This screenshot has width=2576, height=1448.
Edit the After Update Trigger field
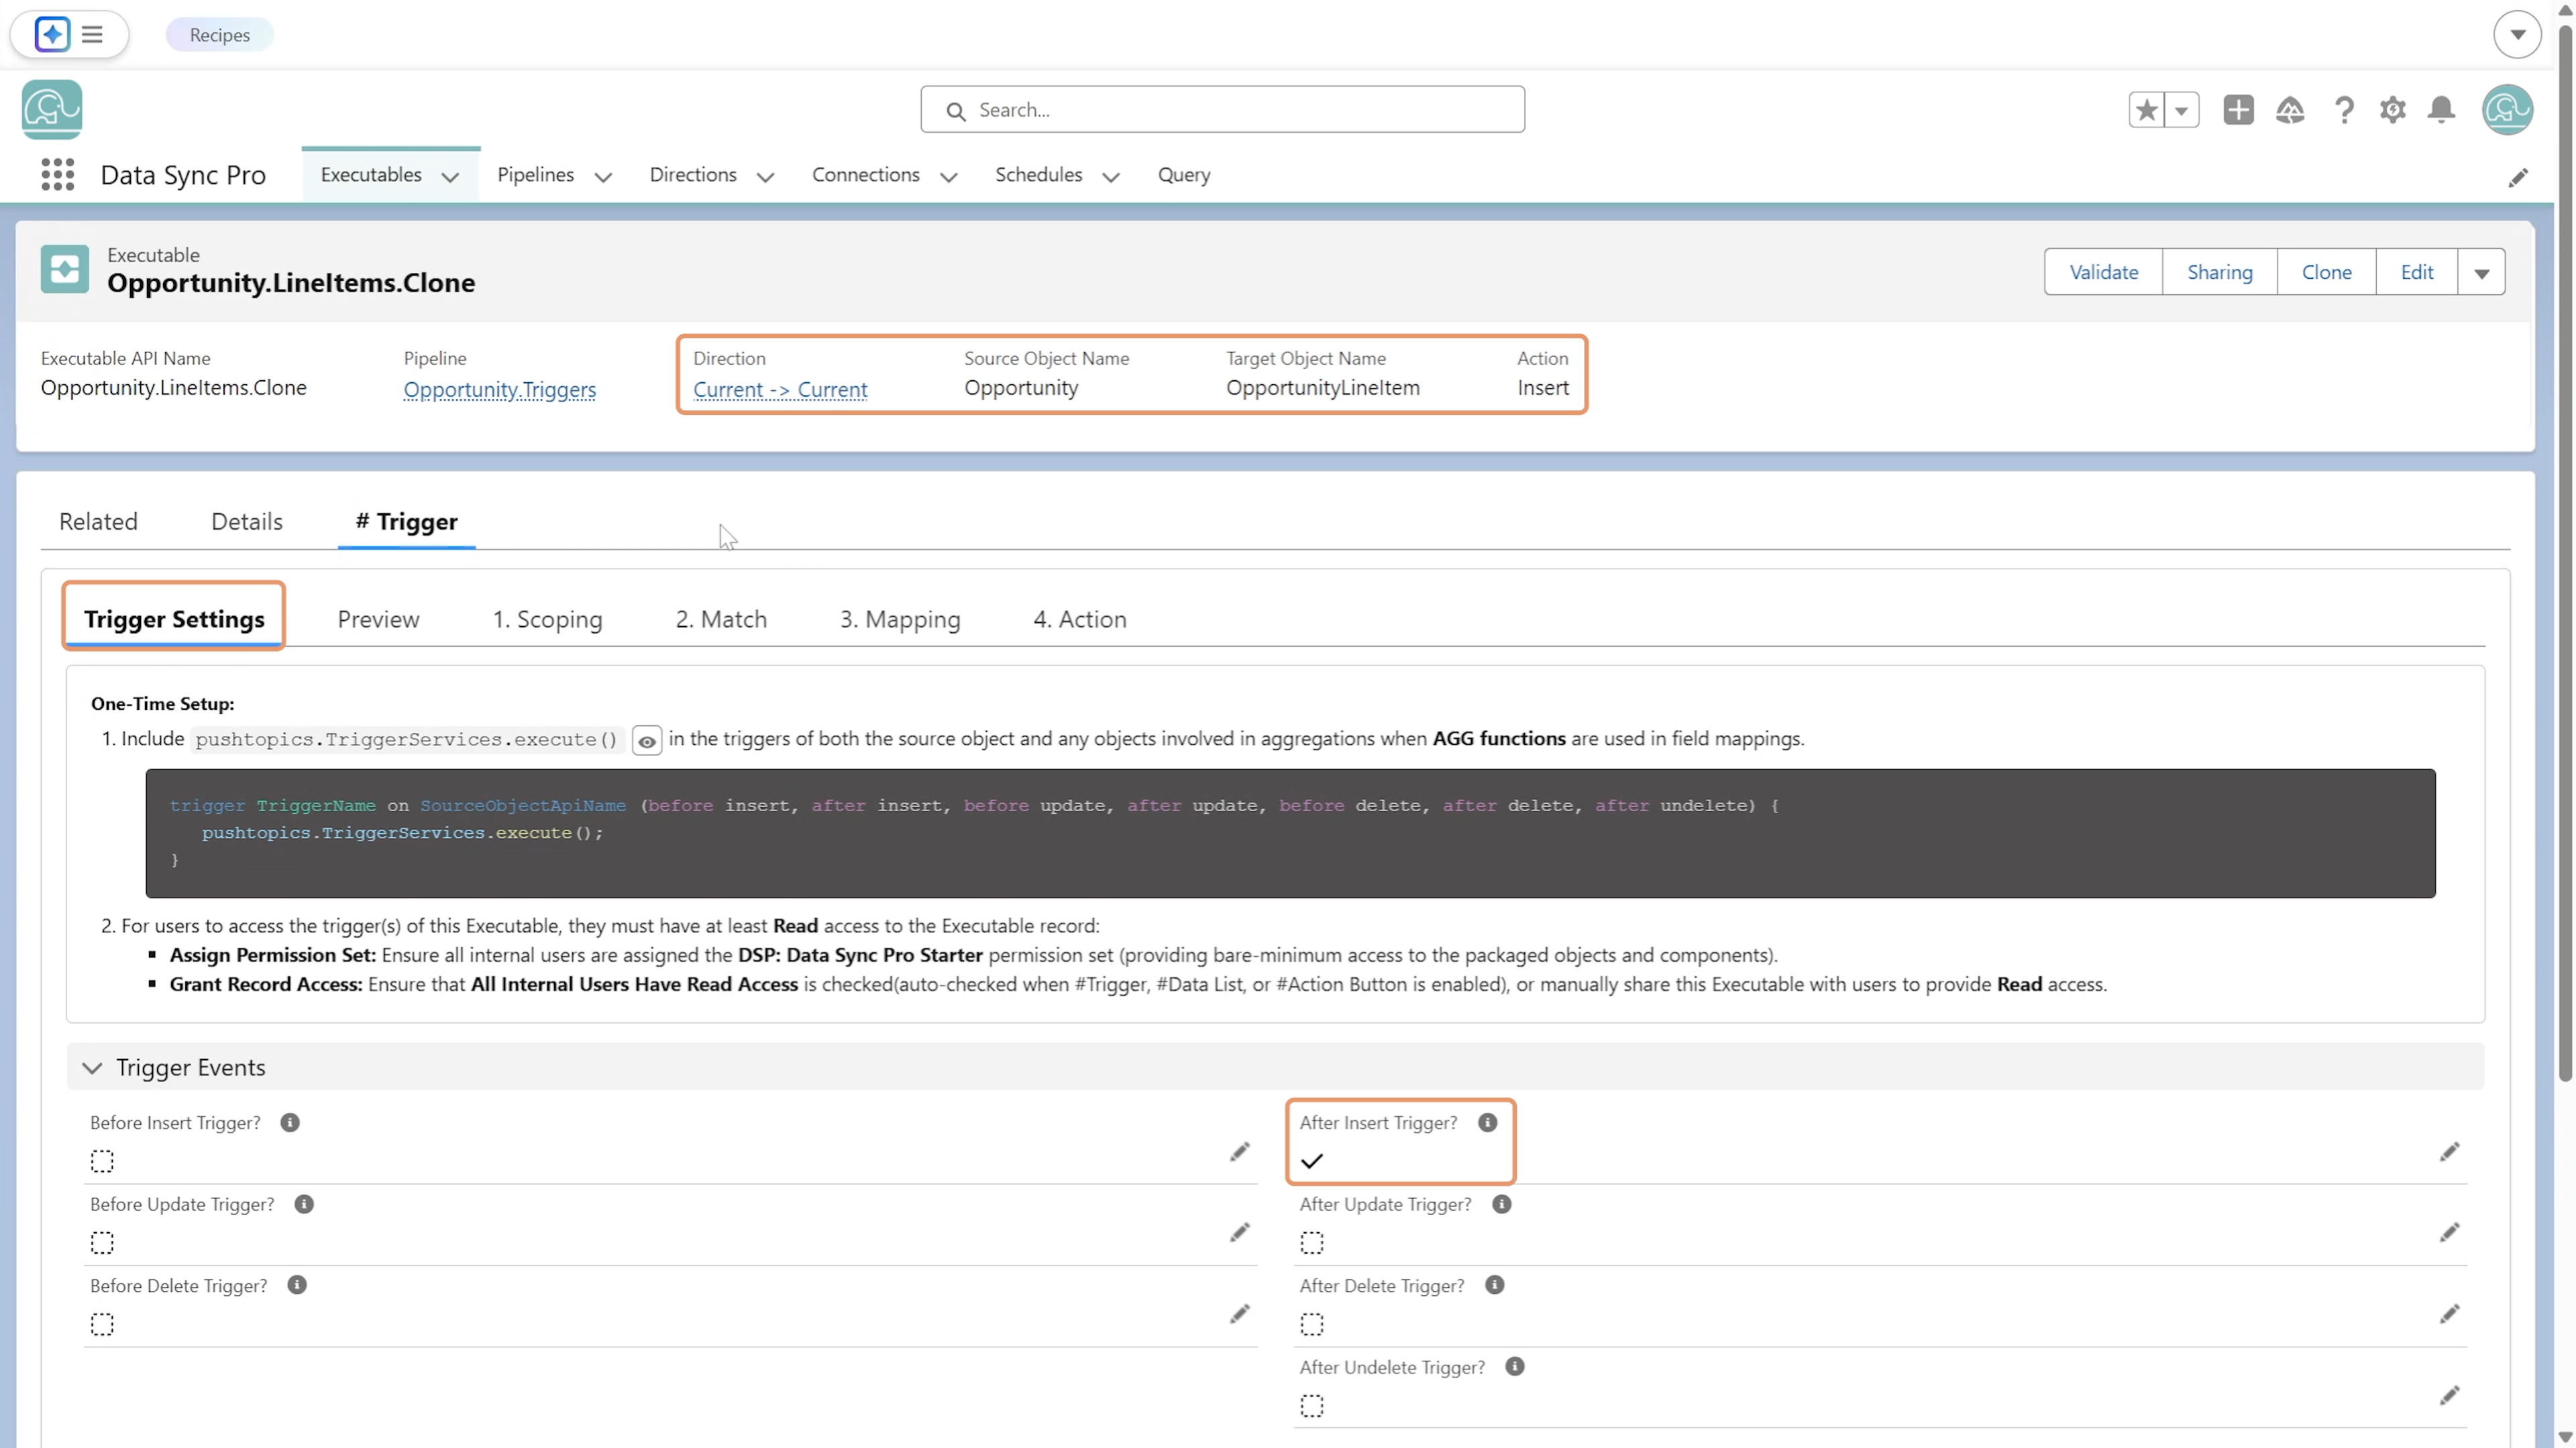click(x=2449, y=1233)
